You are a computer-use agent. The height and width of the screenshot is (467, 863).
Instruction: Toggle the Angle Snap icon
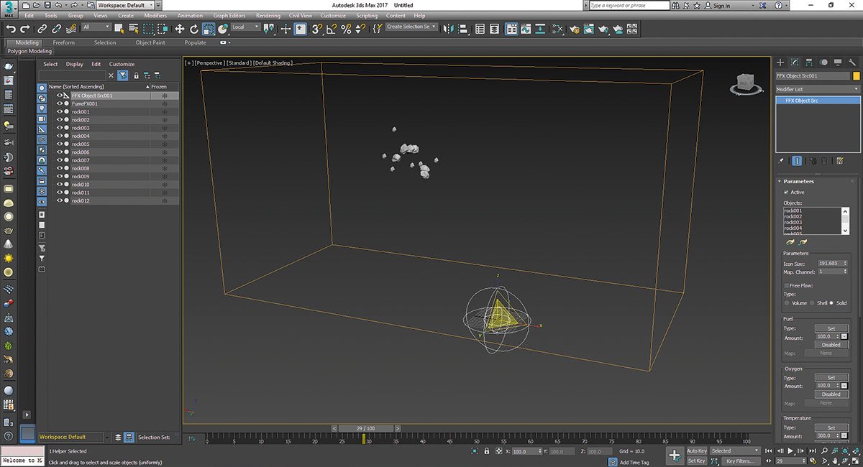click(x=332, y=29)
